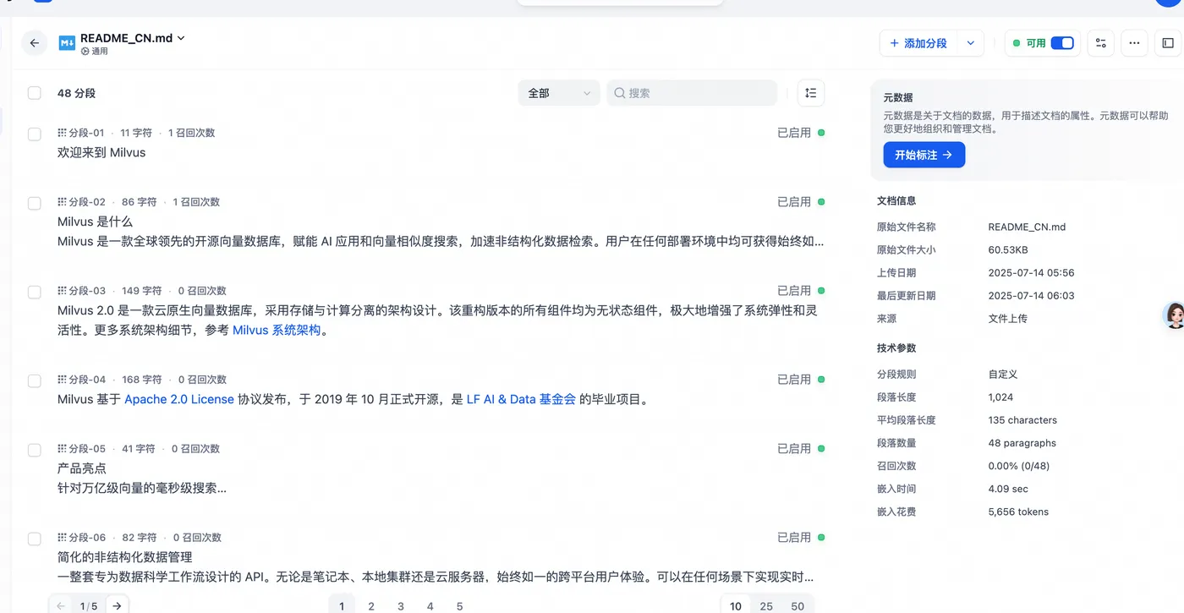Click the upload date 2025-07-14 05:56
The image size is (1184, 613).
click(1031, 273)
